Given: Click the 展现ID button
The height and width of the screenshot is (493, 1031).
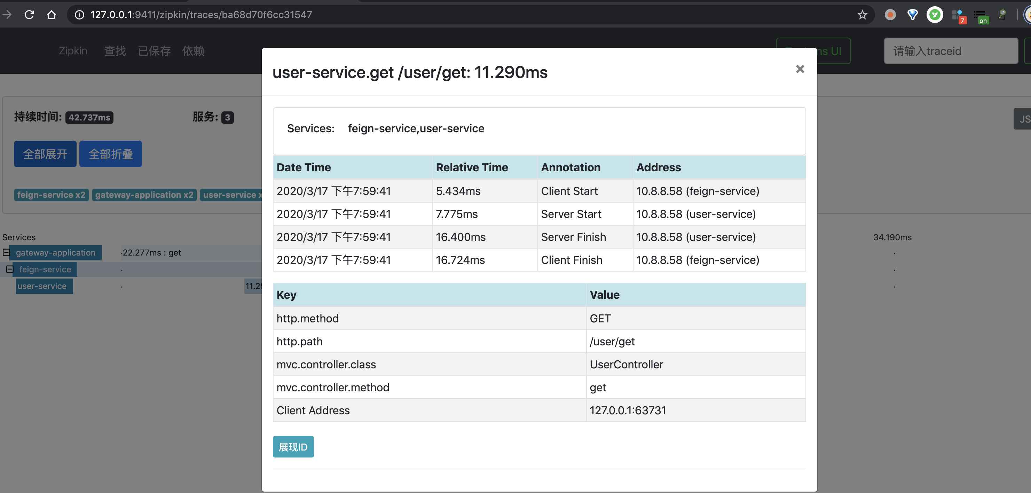Looking at the screenshot, I should (x=293, y=447).
